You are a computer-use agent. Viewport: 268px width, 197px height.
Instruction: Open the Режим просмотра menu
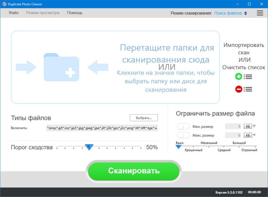(43, 13)
